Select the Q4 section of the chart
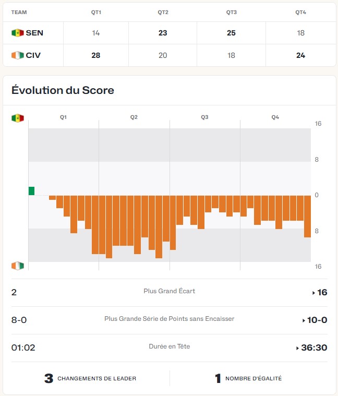 click(x=275, y=117)
